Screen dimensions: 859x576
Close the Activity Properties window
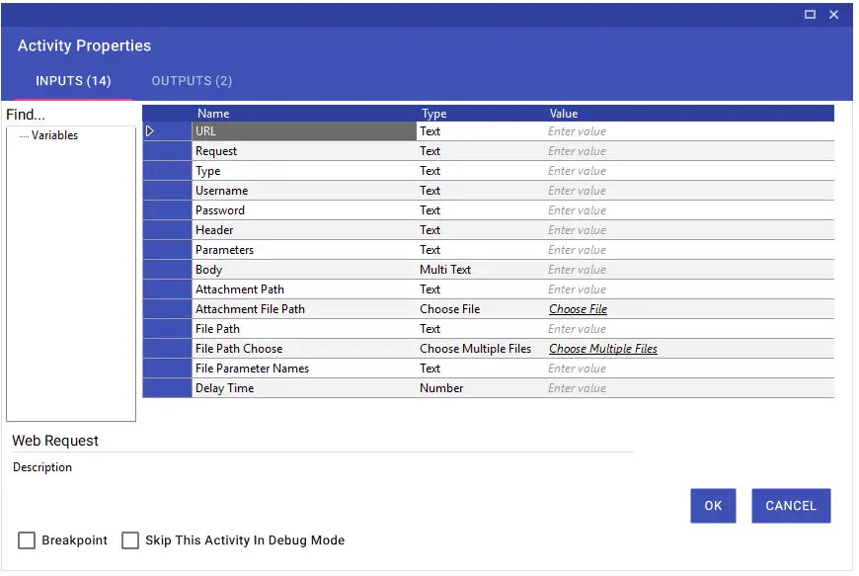[x=833, y=14]
